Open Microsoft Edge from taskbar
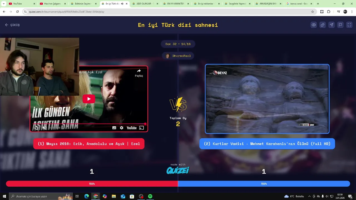This screenshot has width=356, height=200. click(86, 196)
